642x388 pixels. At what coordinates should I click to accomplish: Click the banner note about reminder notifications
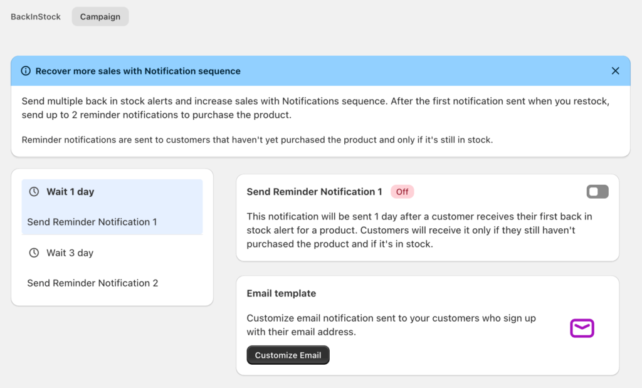coord(257,140)
